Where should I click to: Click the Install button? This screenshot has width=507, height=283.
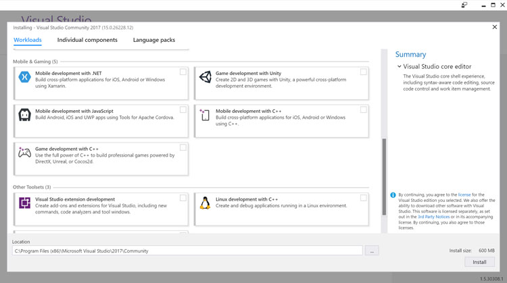(479, 262)
